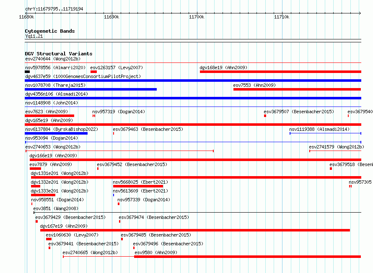The width and height of the screenshot is (373, 273).
Task: Open variant esv3679441 (Besenbacher2015)
Action: tap(83, 244)
